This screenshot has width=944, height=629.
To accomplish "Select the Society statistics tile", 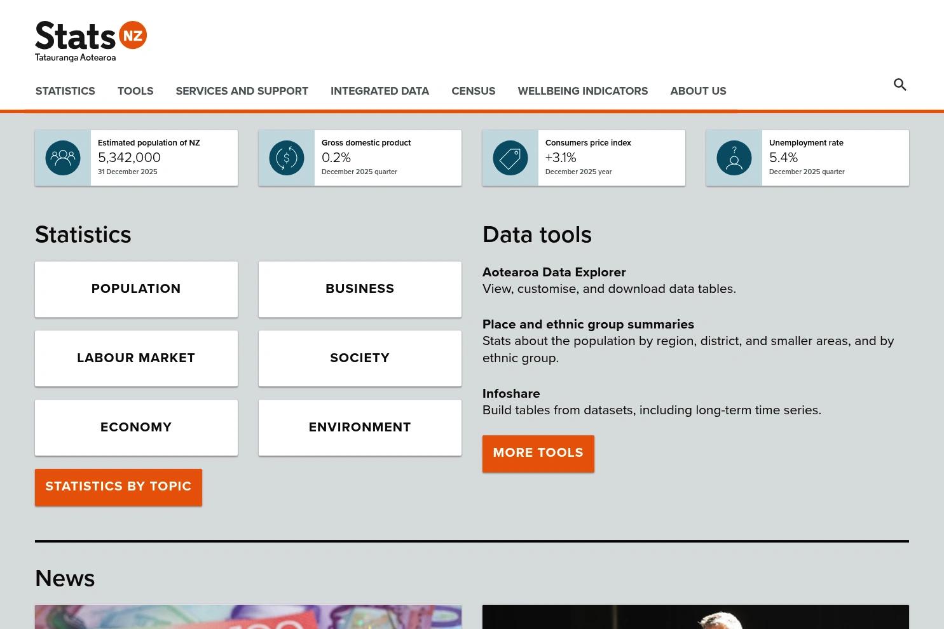I will [x=360, y=358].
